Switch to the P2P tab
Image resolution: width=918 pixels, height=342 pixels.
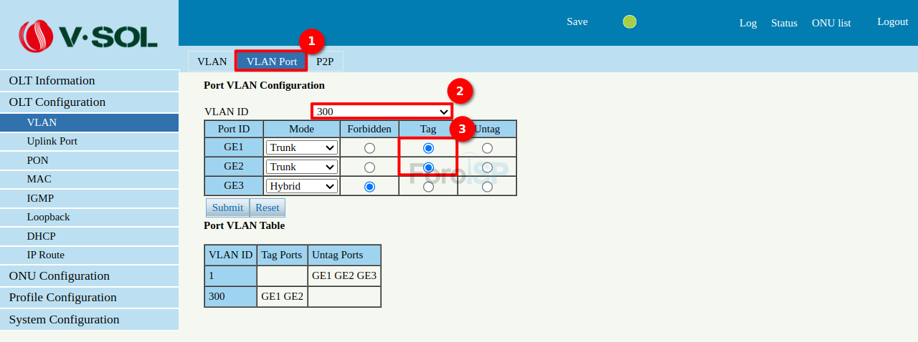tap(325, 62)
